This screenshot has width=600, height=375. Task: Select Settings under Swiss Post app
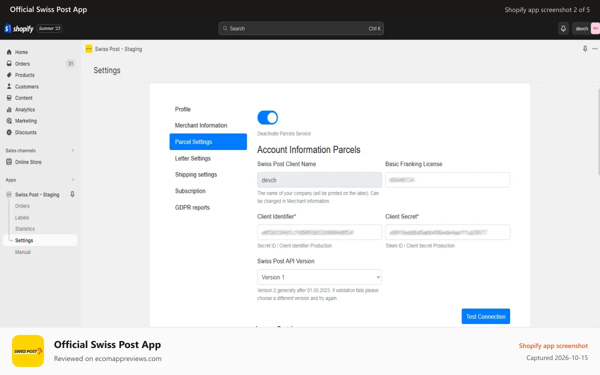40,240
